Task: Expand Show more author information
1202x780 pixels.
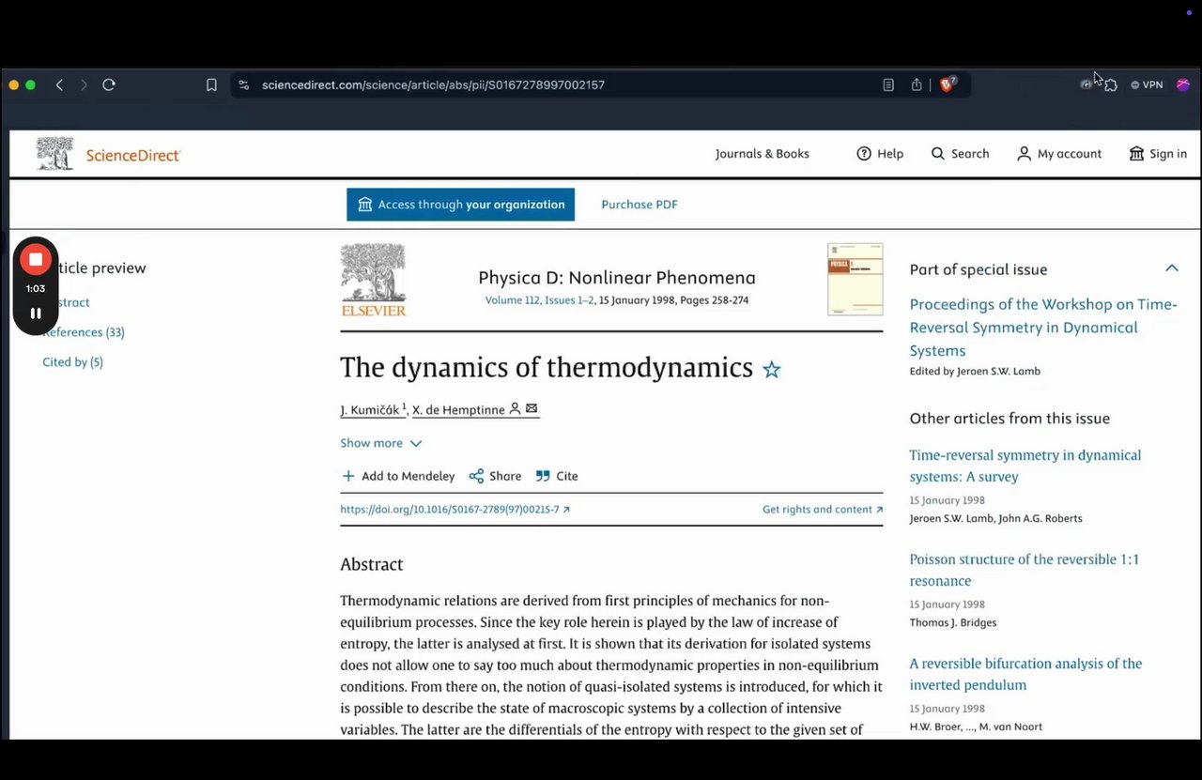Action: coord(381,443)
